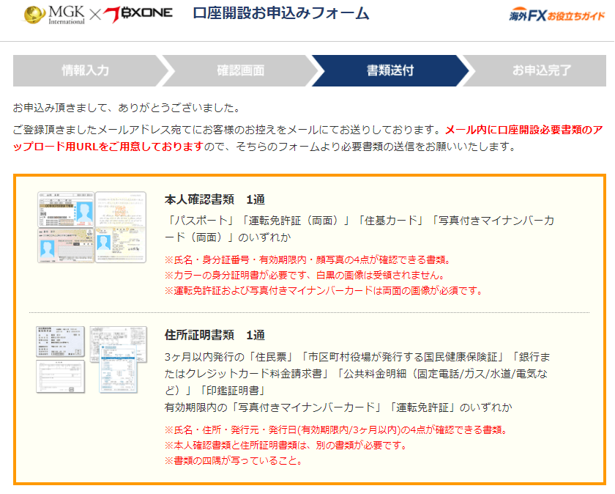The height and width of the screenshot is (494, 615).
Task: Click the text listing パスポート and 運転免許証
Action: point(359,229)
